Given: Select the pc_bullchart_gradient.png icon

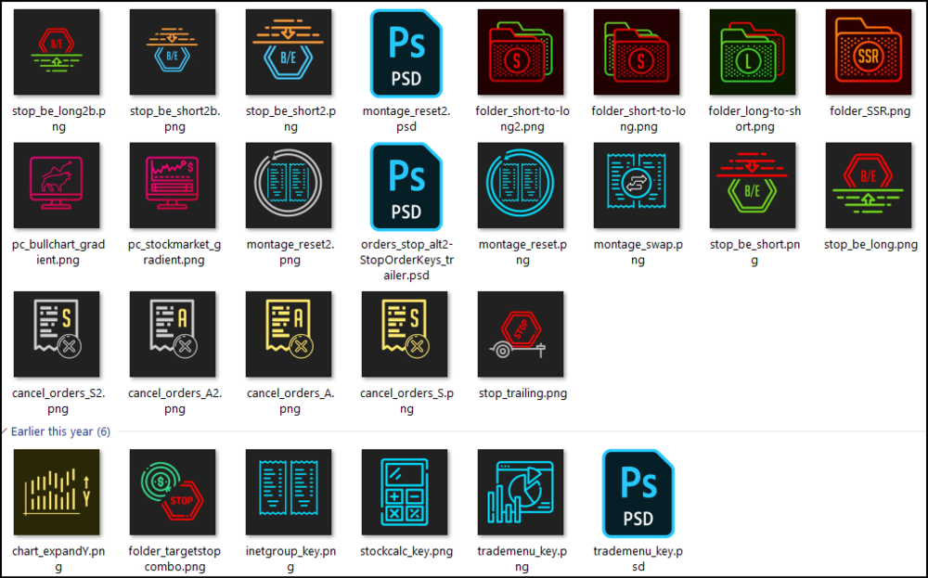Looking at the screenshot, I should (x=58, y=186).
